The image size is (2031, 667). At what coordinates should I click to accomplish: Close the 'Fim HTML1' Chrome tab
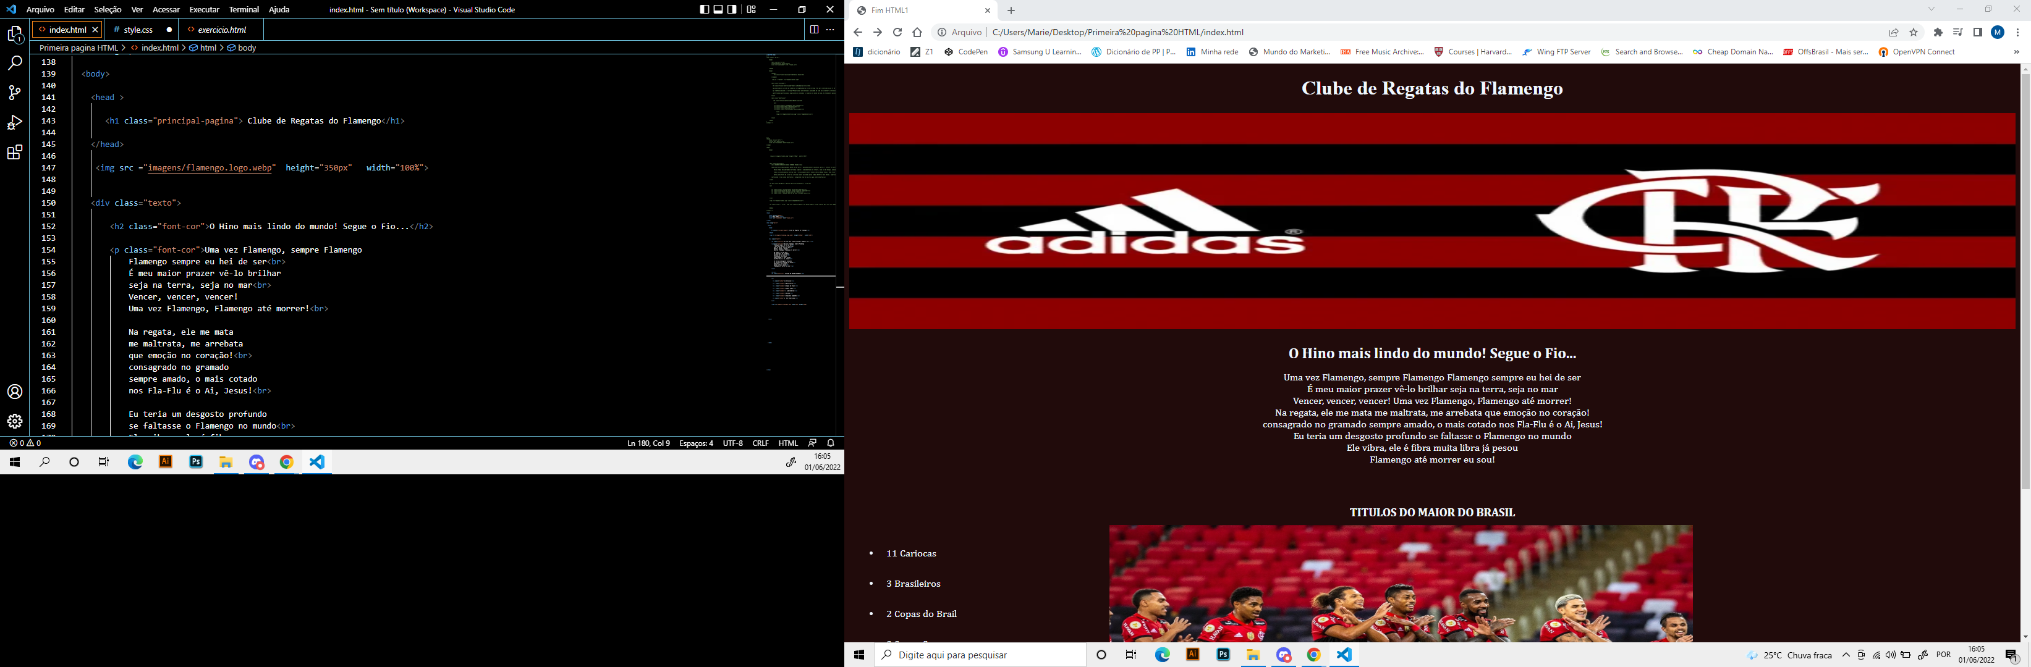coord(987,10)
